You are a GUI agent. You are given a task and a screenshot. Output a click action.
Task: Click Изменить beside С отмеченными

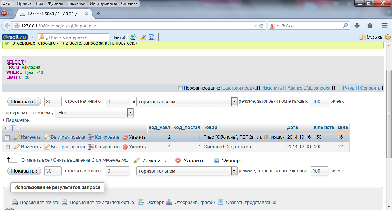point(150,161)
